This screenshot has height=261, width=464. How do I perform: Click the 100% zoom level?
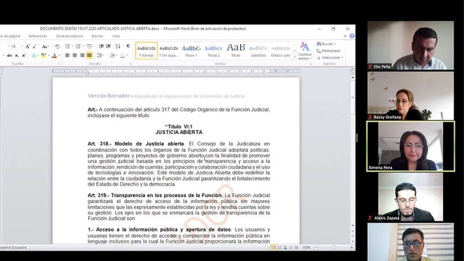(307, 247)
